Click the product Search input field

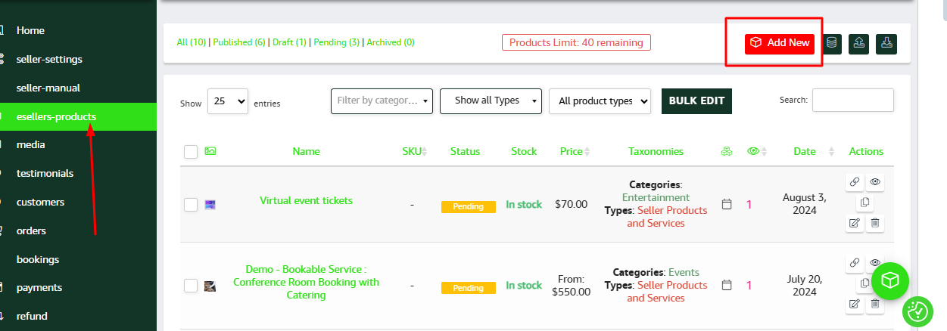[852, 100]
